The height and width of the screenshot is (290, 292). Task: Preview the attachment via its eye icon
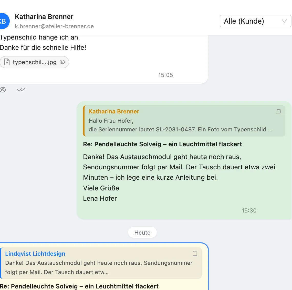tap(62, 62)
